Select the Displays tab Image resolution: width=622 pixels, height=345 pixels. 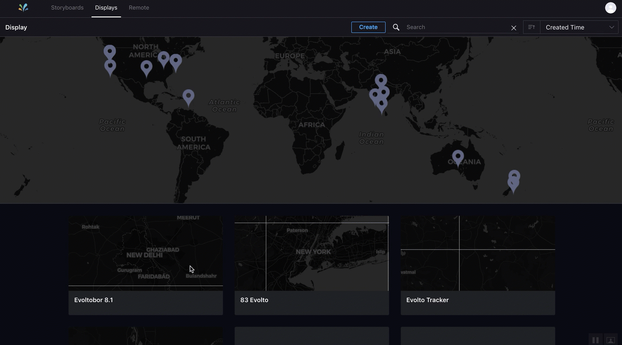106,8
